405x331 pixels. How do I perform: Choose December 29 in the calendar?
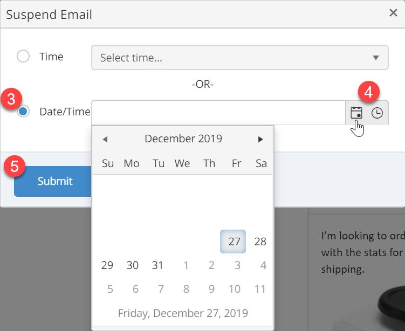107,265
